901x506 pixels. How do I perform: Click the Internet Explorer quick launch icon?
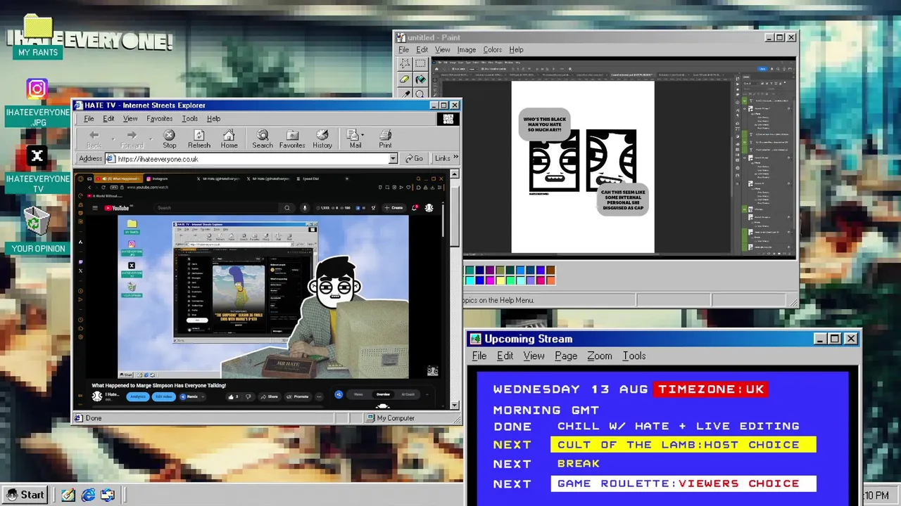[88, 495]
